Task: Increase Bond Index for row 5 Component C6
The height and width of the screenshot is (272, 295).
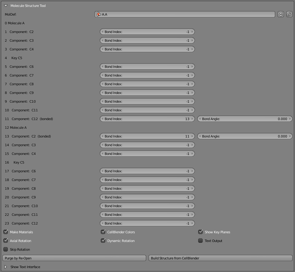Action: 192,66
